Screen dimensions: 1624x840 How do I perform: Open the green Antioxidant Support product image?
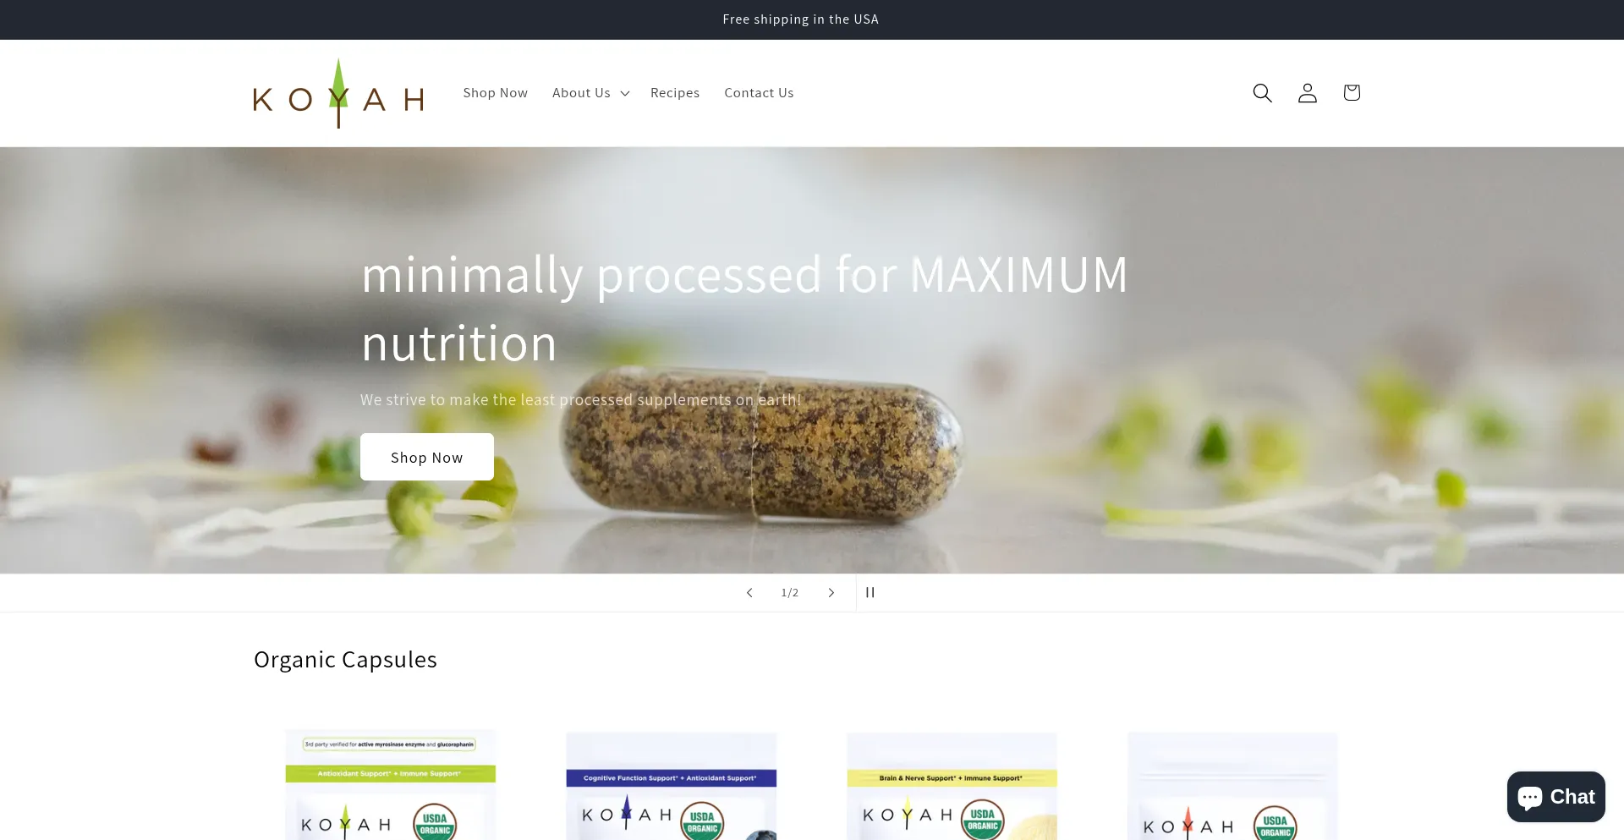click(x=390, y=787)
